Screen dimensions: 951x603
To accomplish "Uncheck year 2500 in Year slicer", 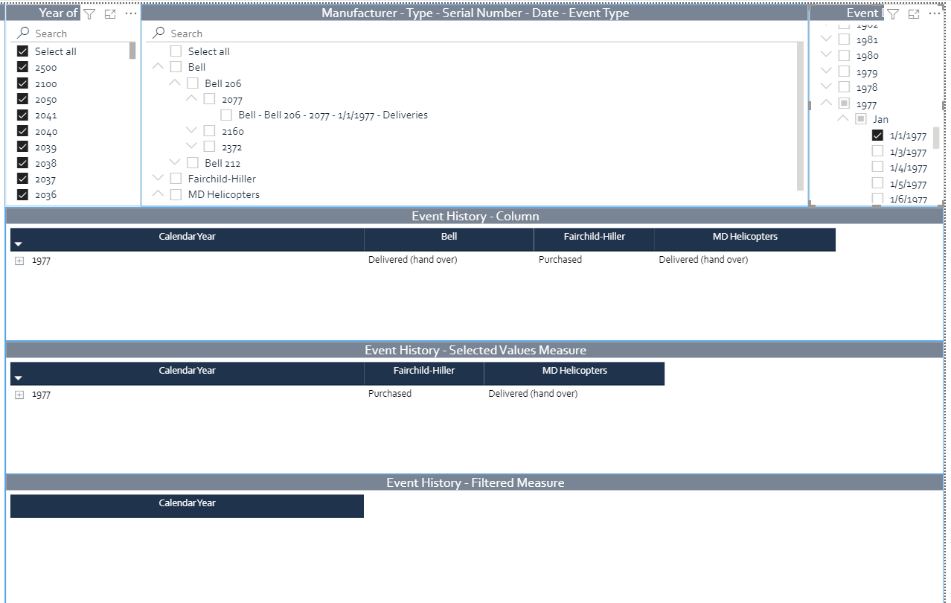I will click(x=22, y=67).
